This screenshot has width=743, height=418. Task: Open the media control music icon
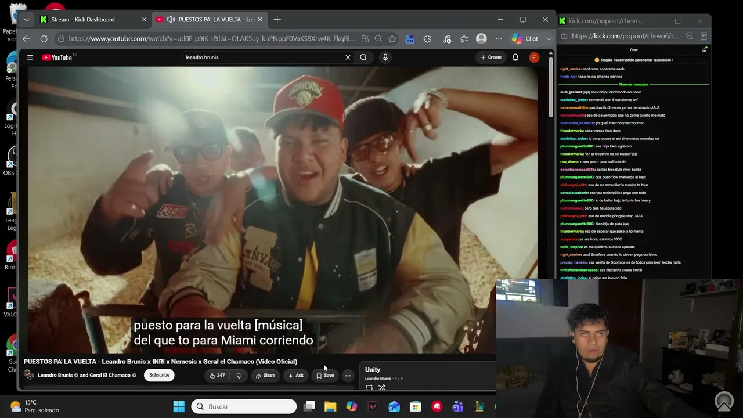[x=446, y=39]
